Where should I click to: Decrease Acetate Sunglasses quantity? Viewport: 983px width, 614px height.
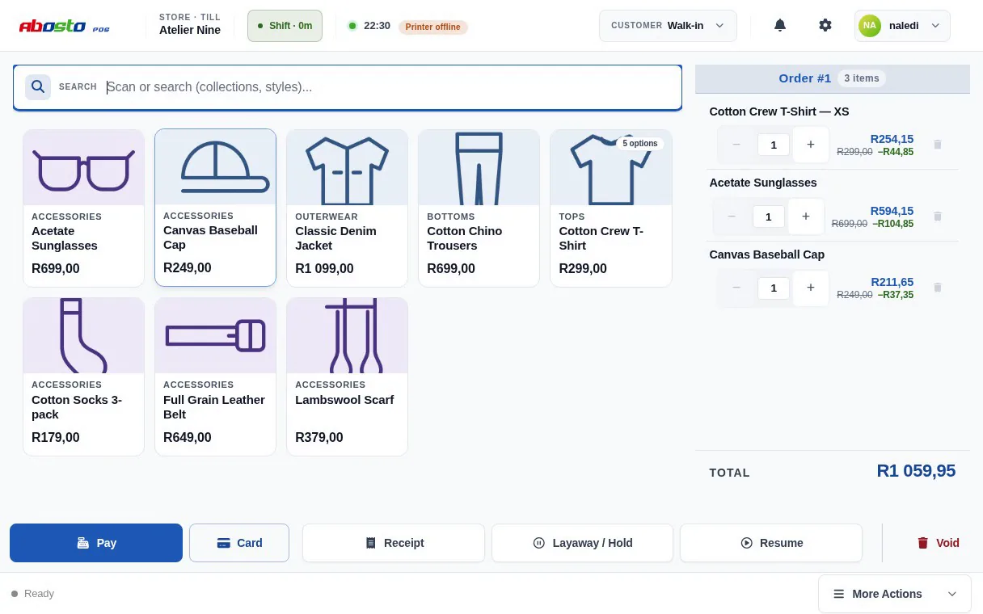732,217
